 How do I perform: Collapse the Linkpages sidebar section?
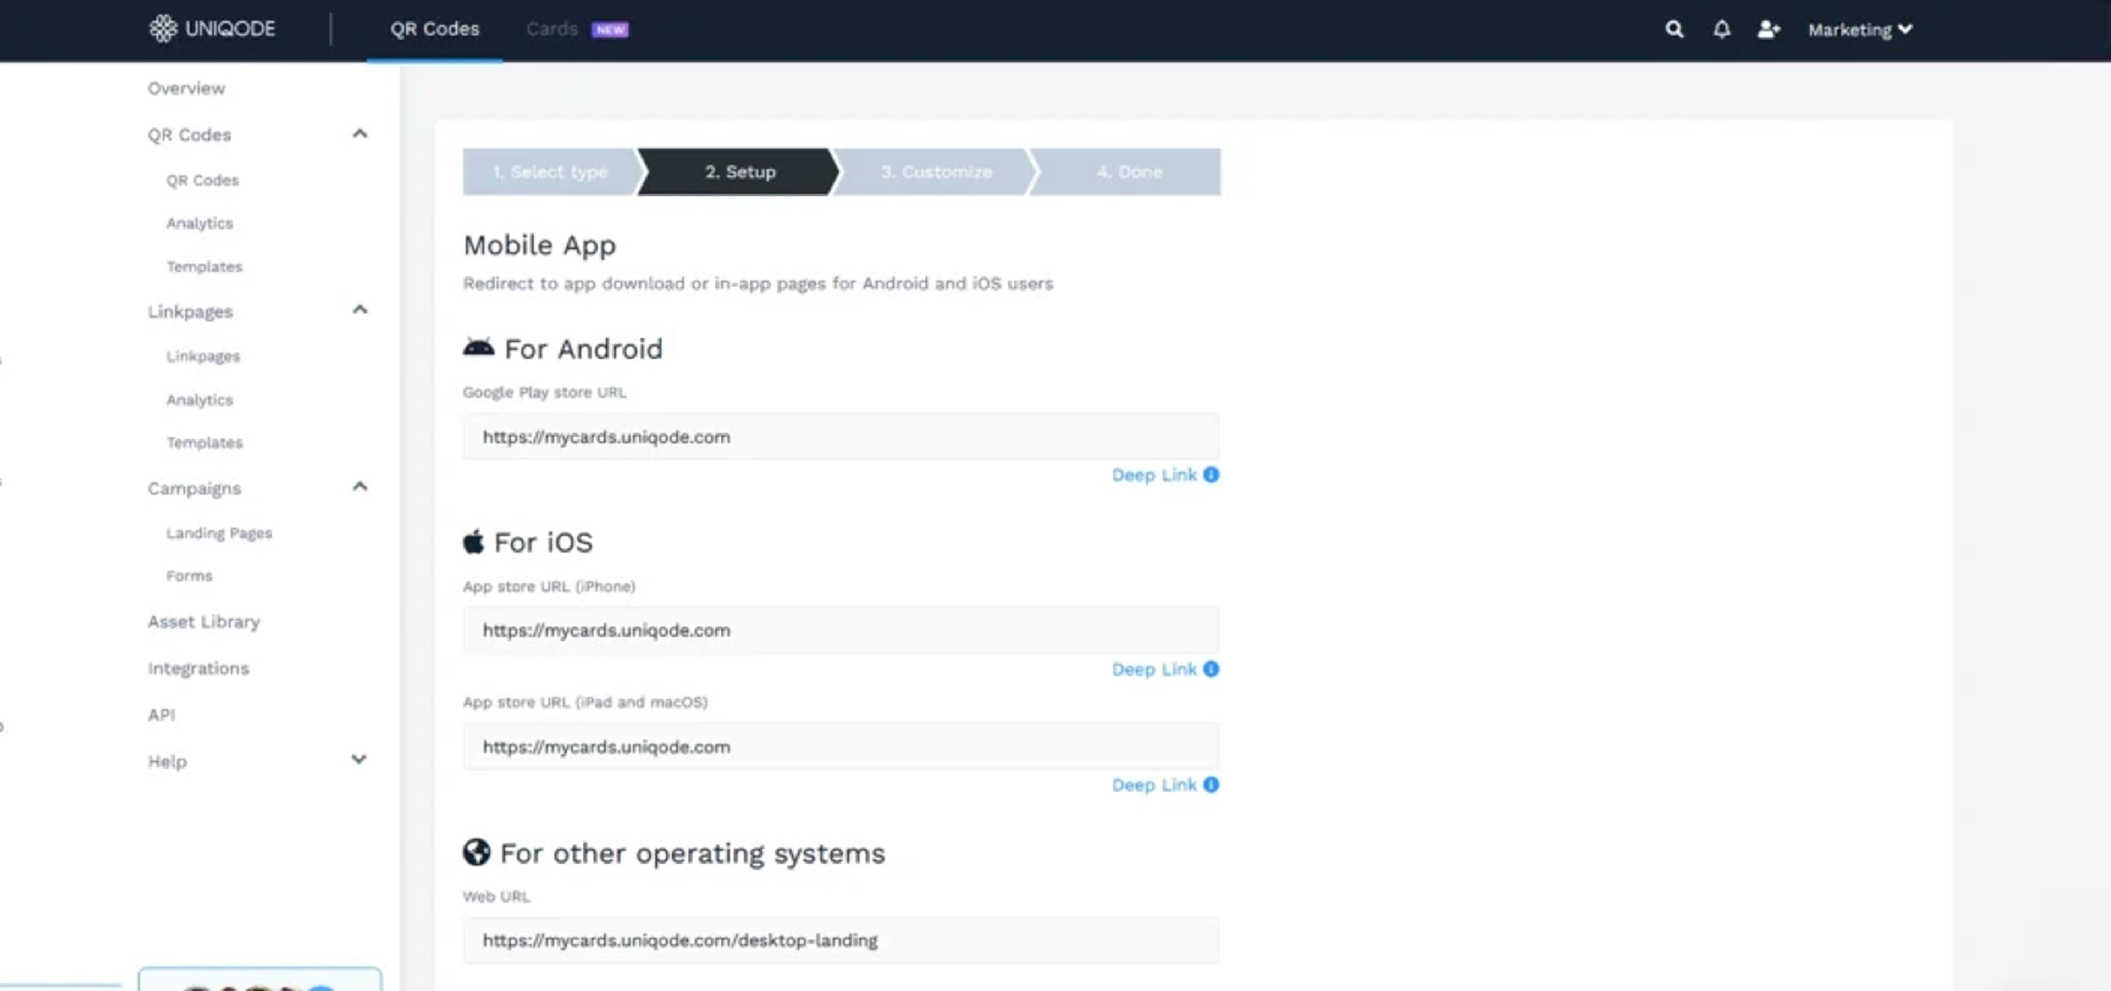(x=359, y=310)
